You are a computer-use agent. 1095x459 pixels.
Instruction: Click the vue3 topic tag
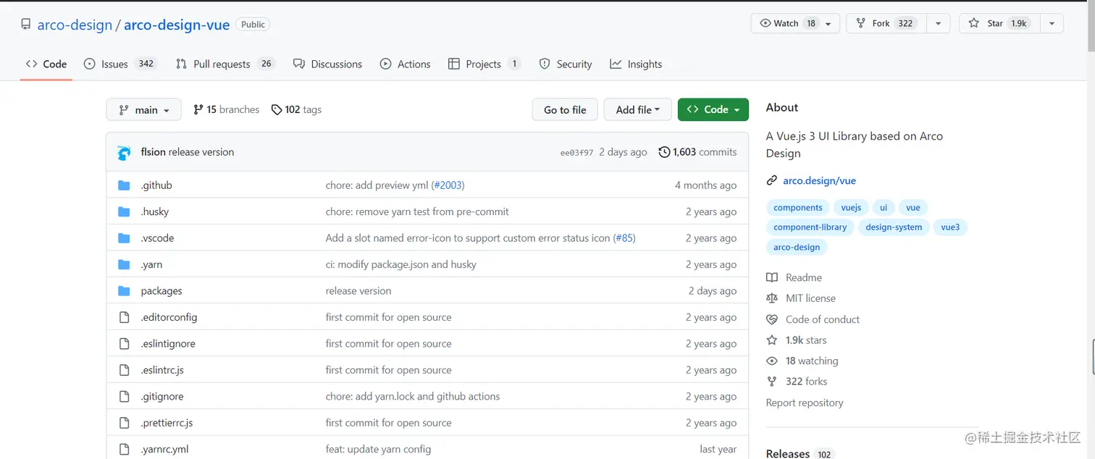pos(950,227)
